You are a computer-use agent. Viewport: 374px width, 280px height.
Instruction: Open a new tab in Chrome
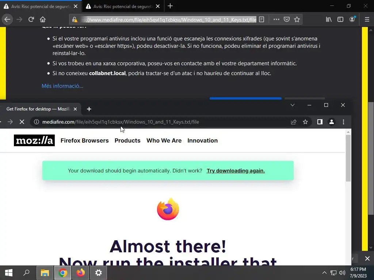click(89, 109)
